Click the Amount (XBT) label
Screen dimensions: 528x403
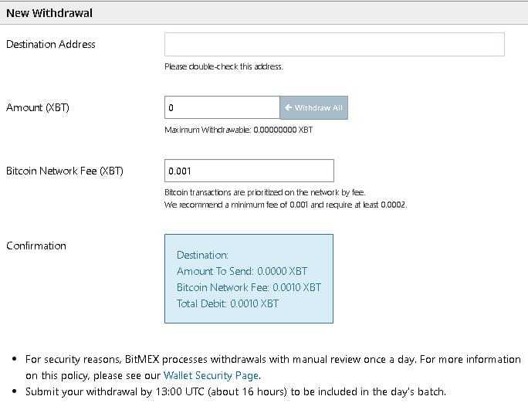point(38,108)
